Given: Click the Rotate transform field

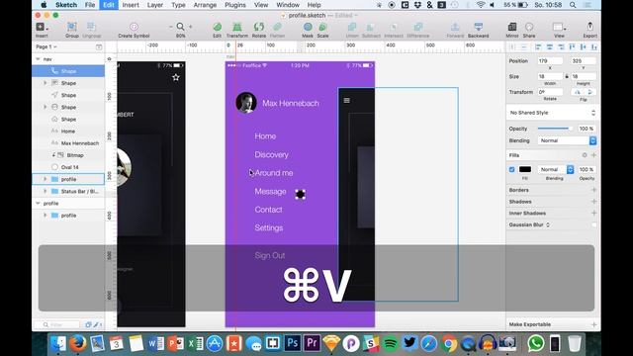Looking at the screenshot, I should coord(550,92).
